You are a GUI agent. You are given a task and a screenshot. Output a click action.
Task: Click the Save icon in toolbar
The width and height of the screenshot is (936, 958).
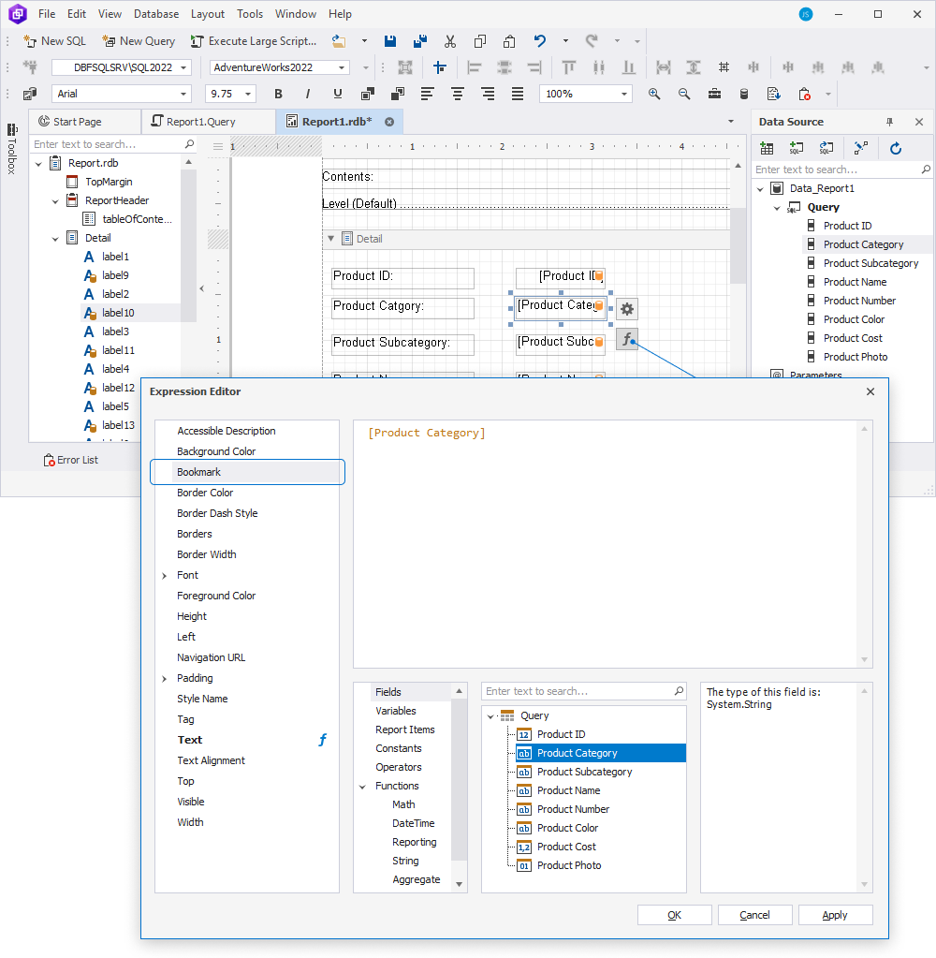point(390,41)
